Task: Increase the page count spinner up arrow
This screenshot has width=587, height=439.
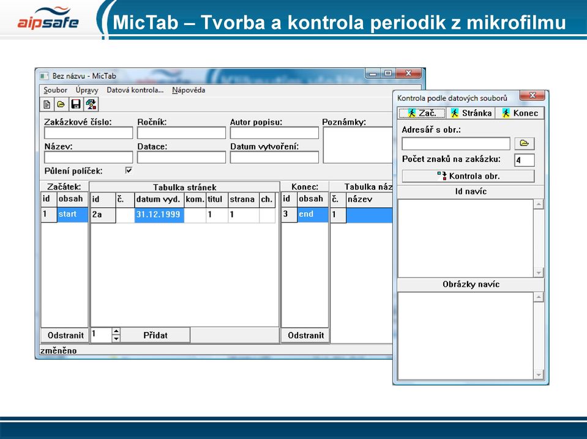Action: coord(116,331)
